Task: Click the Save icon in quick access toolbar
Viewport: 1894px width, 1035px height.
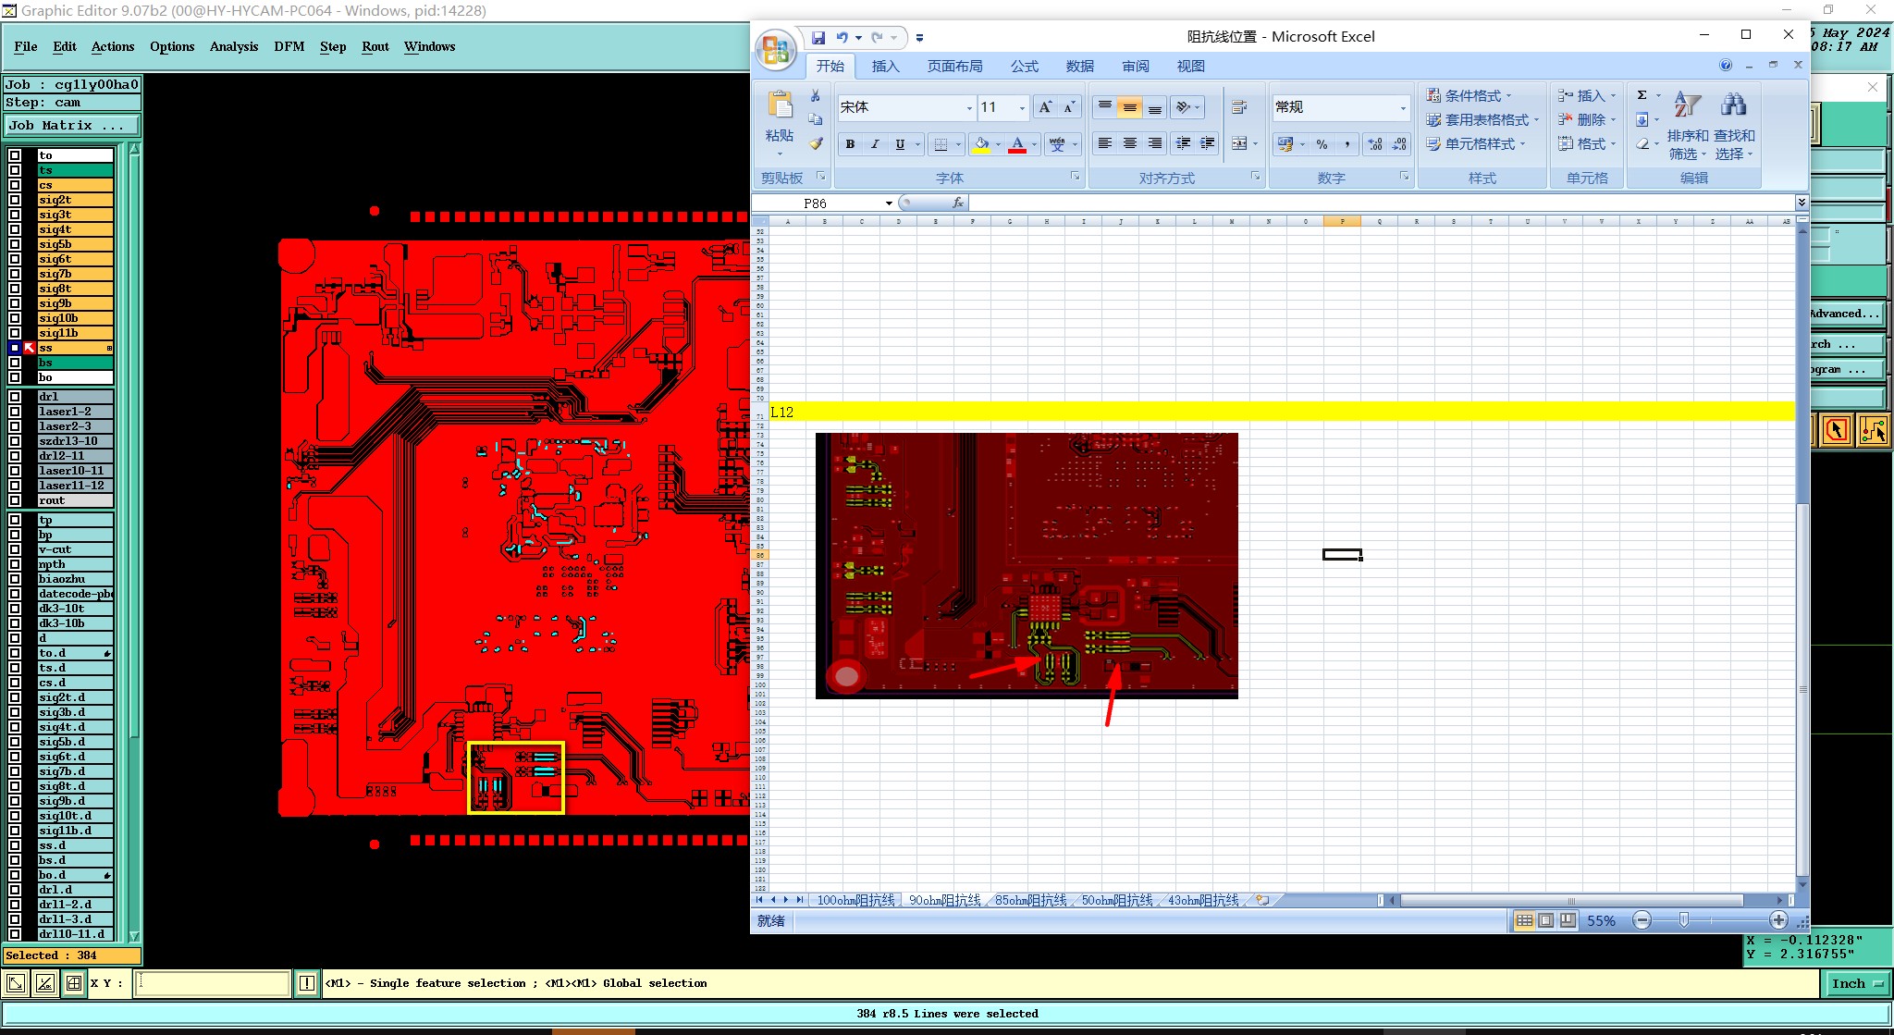Action: coord(818,38)
